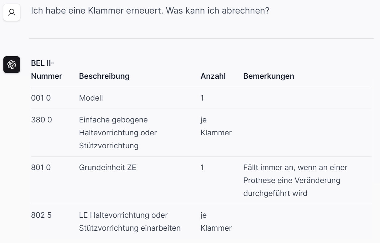Select the 802 5 number cell

coord(41,215)
